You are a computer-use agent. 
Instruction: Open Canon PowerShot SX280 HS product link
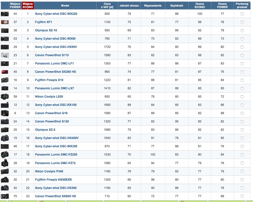click(x=55, y=72)
